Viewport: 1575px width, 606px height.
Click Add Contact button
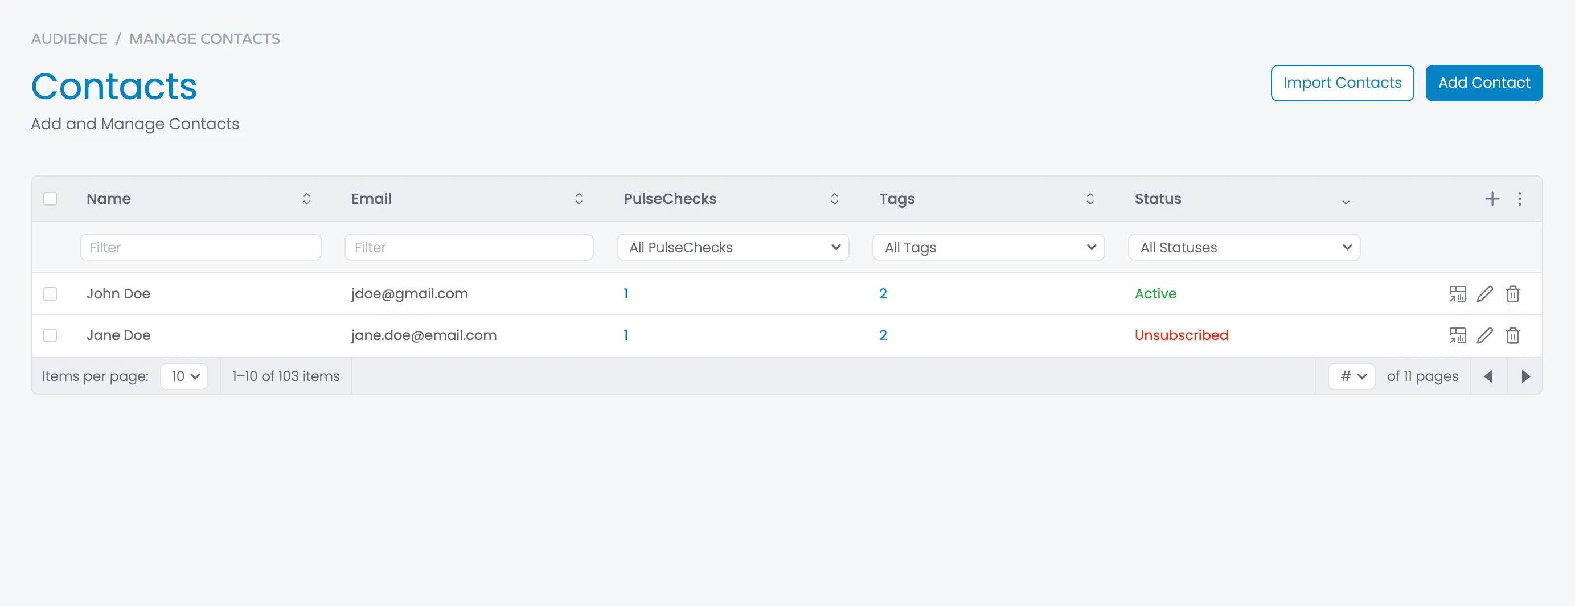[x=1484, y=83]
